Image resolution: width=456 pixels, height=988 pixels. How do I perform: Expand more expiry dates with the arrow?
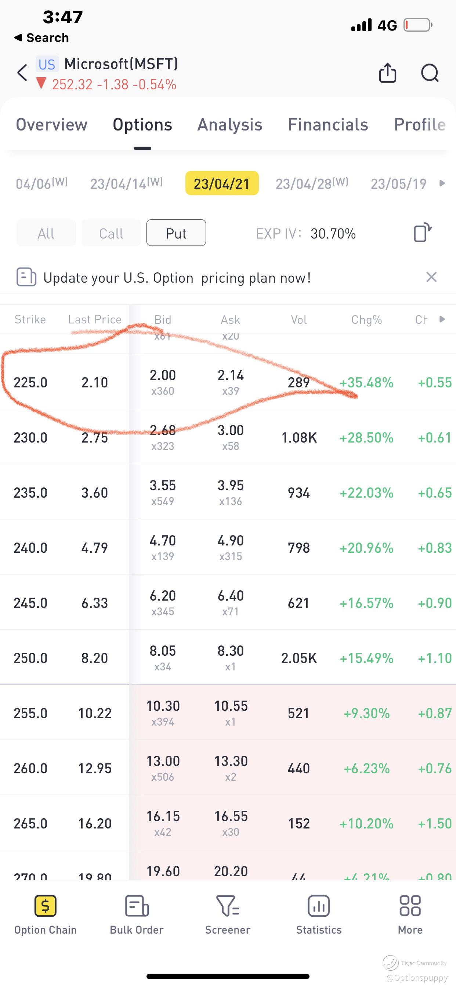pyautogui.click(x=442, y=183)
